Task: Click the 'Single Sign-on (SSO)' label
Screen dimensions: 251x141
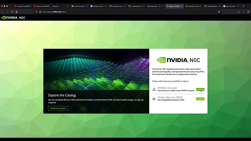Action: (x=170, y=97)
